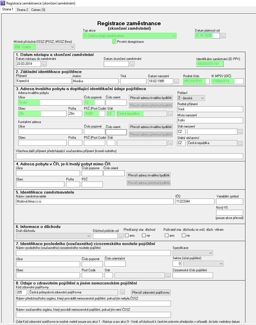Check 'ano' under Předčasný star. důchod

(x=127, y=235)
